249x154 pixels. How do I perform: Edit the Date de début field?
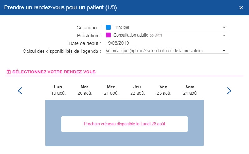(x=121, y=43)
